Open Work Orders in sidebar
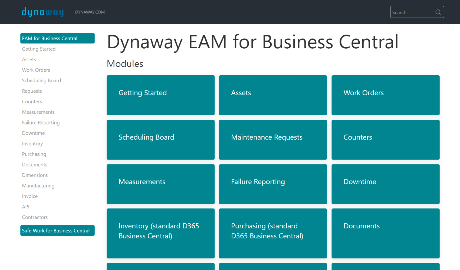 pyautogui.click(x=36, y=70)
